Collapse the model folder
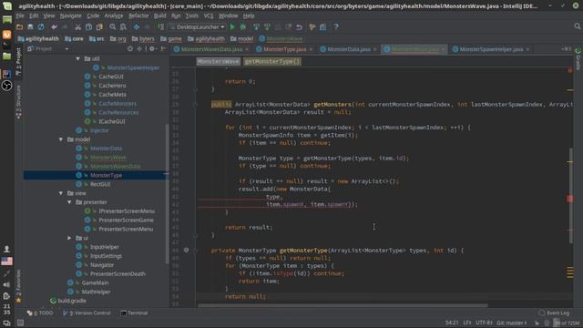This screenshot has height=328, width=583. (x=61, y=139)
